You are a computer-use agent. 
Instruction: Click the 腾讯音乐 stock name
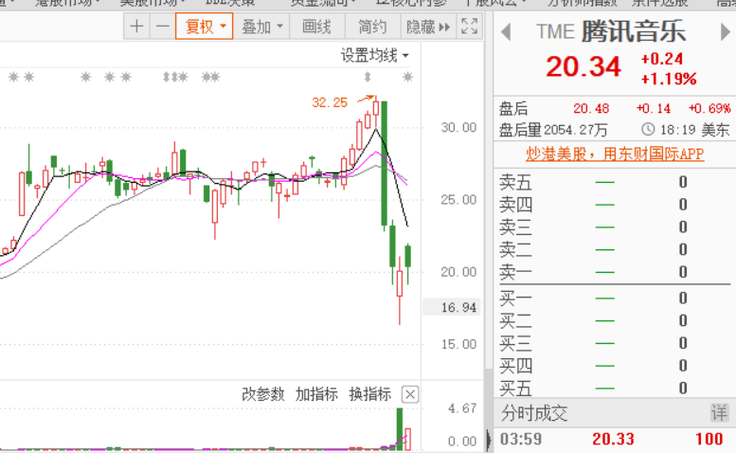click(x=634, y=32)
